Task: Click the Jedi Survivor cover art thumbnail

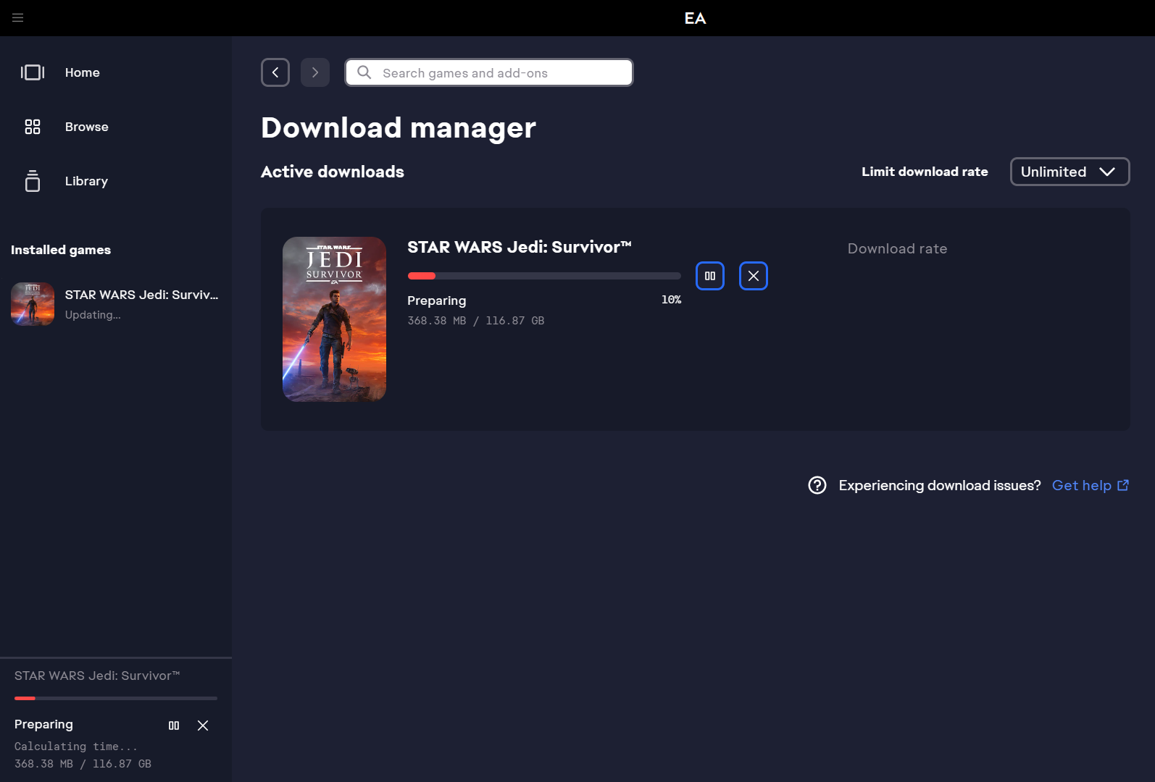Action: point(334,319)
